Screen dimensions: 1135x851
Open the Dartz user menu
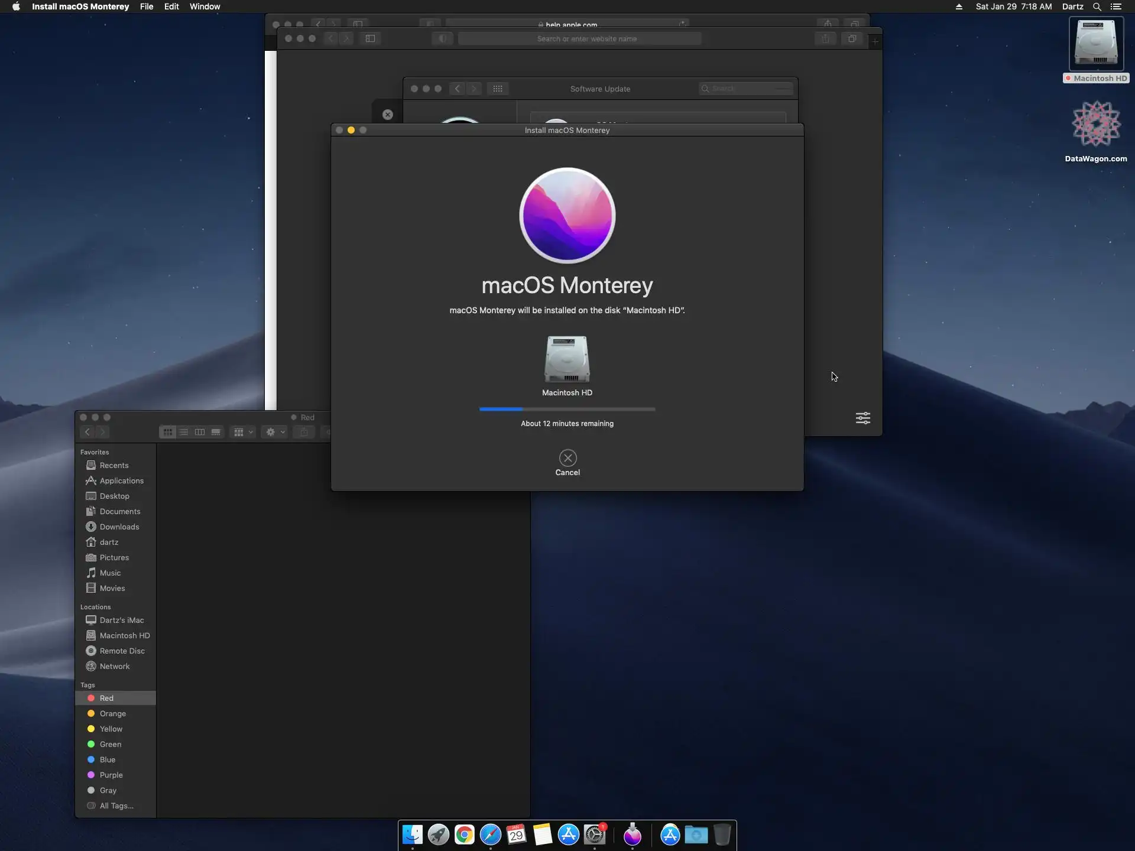1072,7
